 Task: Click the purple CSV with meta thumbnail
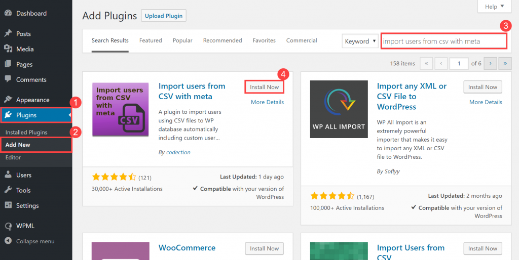pyautogui.click(x=121, y=109)
